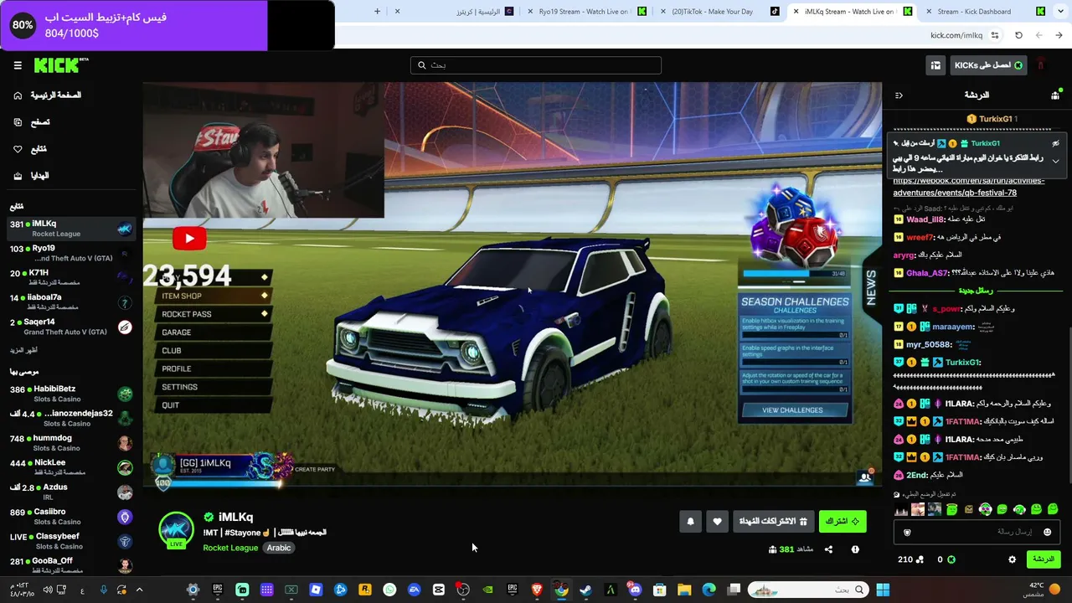Open emoji picker in chat input
Viewport: 1072px width, 603px height.
coord(1047,532)
